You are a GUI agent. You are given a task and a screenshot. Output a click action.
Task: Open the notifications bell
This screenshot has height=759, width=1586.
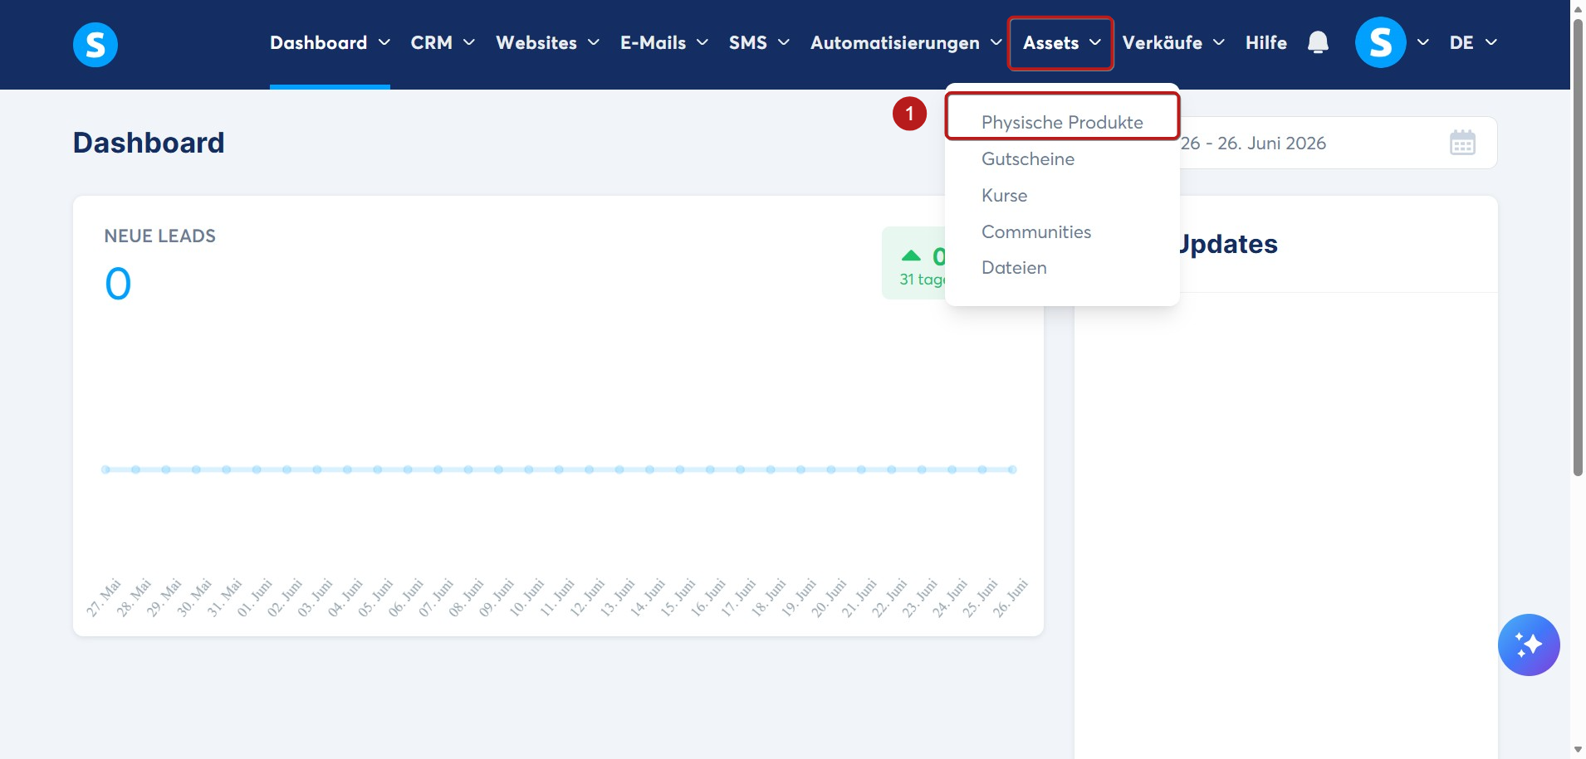pyautogui.click(x=1318, y=42)
